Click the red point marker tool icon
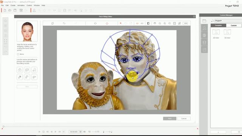The width and height of the screenshot is (242, 136). click(121, 23)
